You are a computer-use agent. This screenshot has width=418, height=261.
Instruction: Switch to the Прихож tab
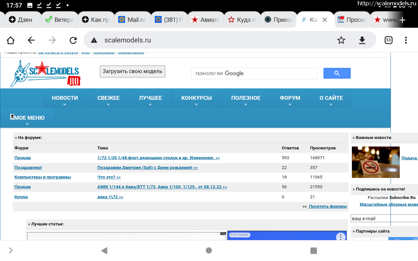point(279,20)
